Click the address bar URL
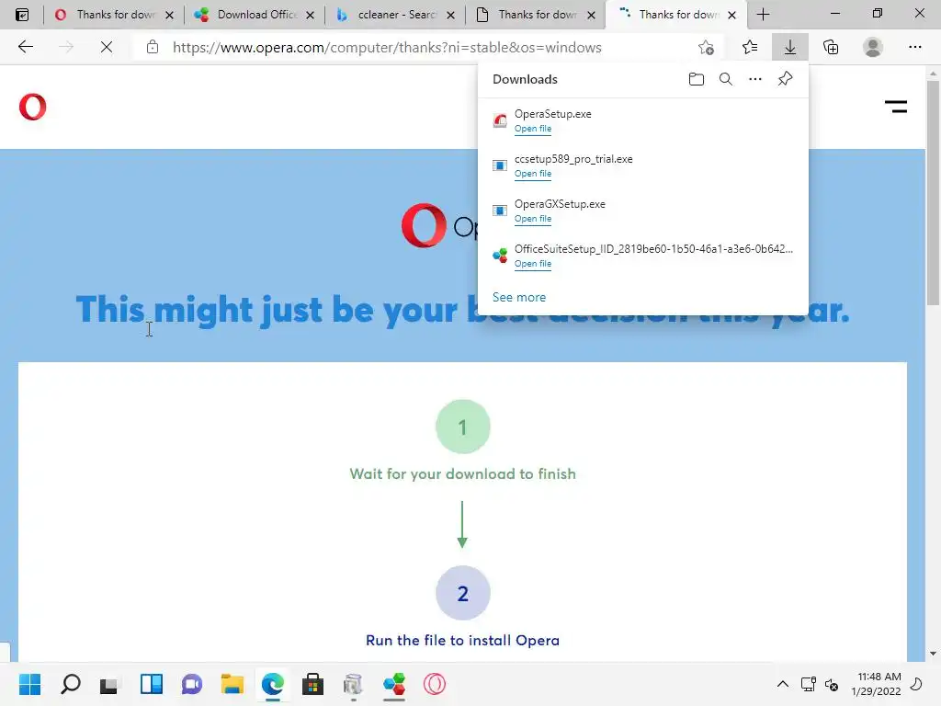The width and height of the screenshot is (941, 706). 387,48
